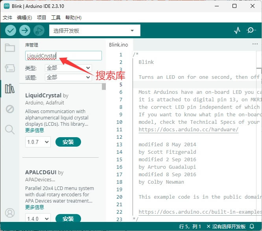Open the 编辑(E) menu

pyautogui.click(x=24, y=18)
